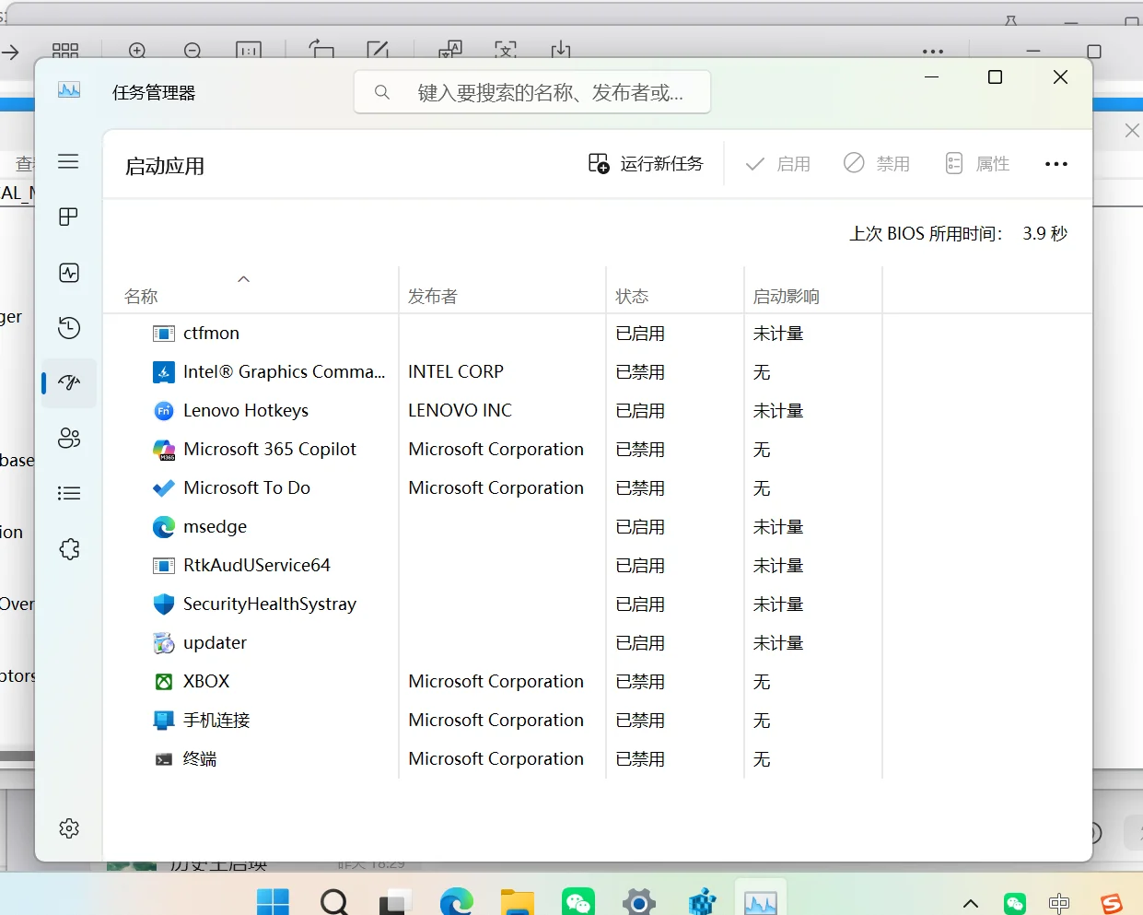Select the Intel Graphics Command Center icon
The height and width of the screenshot is (915, 1143).
point(163,372)
